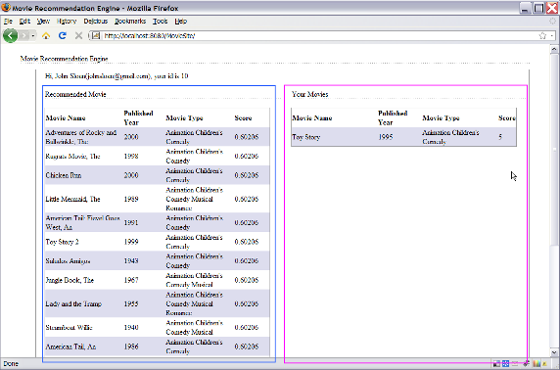Open the address bar history dropdown

(552, 35)
